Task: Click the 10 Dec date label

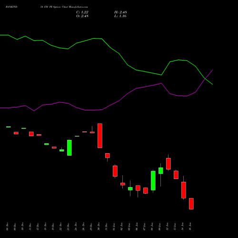Action: pos(22,227)
